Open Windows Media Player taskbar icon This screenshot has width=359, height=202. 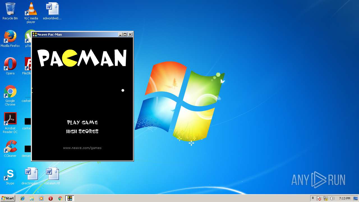click(41, 198)
